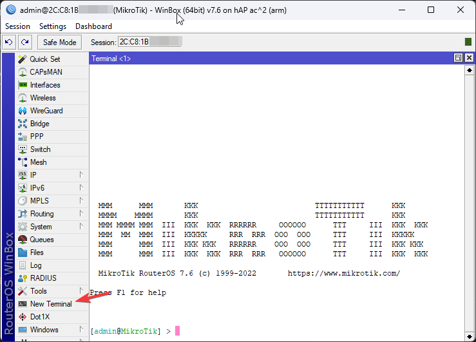This screenshot has height=342, width=476.
Task: Click the System gear icon
Action: pos(23,227)
